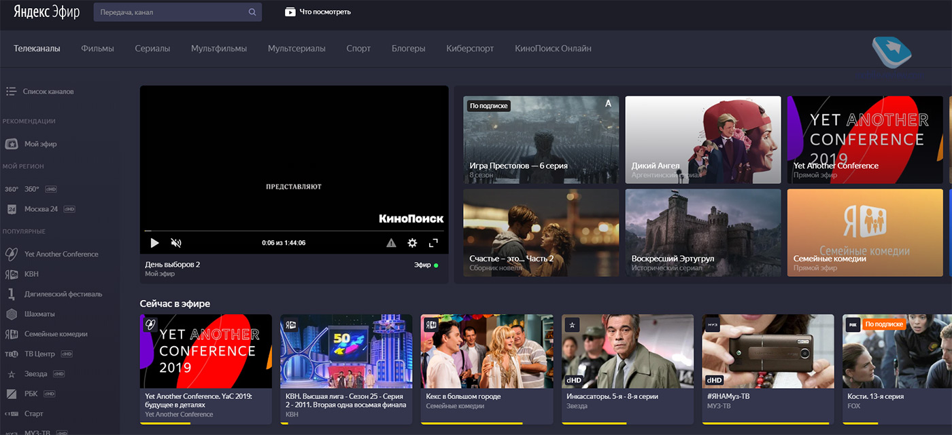
Task: Select the ТВ Центр channel
Action: [x=40, y=354]
